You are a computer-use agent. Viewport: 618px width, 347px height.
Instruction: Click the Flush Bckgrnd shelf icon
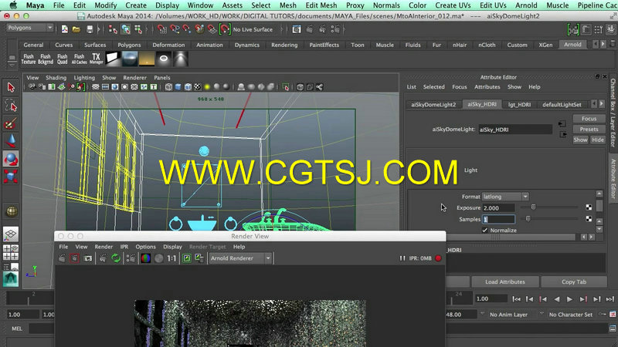[x=46, y=59]
